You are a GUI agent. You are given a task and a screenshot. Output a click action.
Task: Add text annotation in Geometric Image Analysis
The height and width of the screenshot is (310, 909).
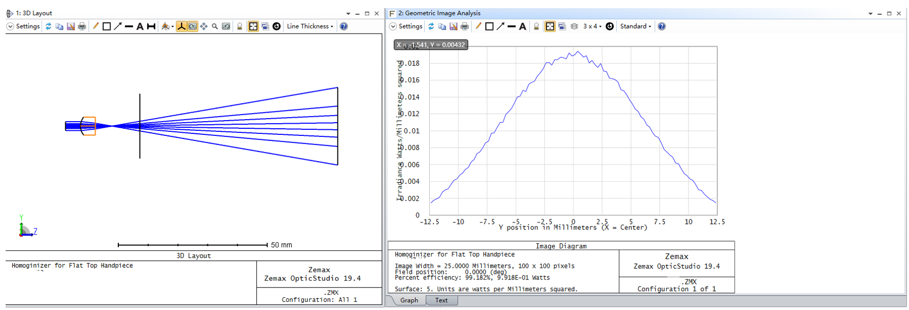[523, 26]
